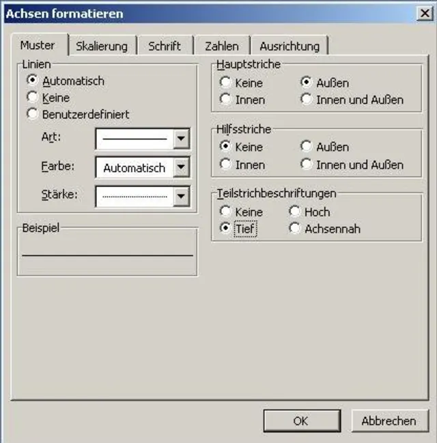
Task: Switch to the Ausrichtung tab
Action: click(289, 46)
